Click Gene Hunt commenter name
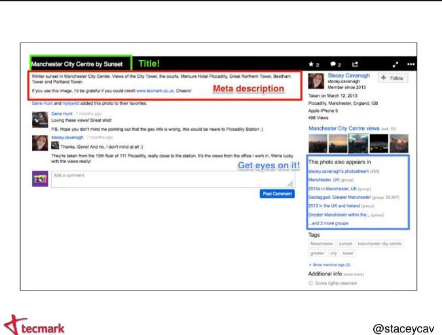This screenshot has width=442, height=335. pyautogui.click(x=62, y=114)
